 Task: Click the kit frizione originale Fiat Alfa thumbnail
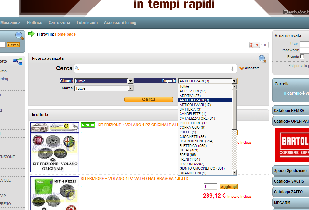coord(55,147)
